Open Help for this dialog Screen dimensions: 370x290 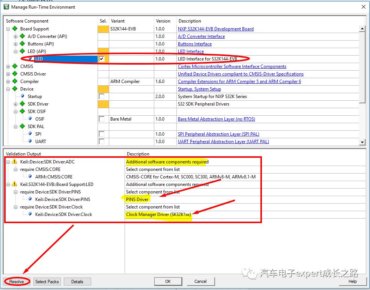(352, 281)
